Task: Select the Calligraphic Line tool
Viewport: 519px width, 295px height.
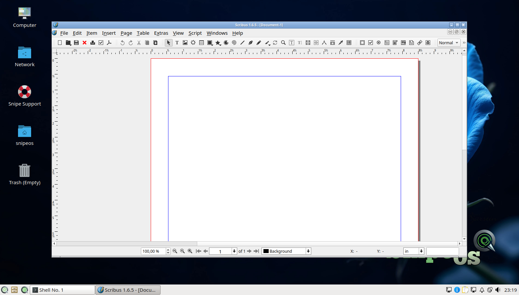Action: 267,43
